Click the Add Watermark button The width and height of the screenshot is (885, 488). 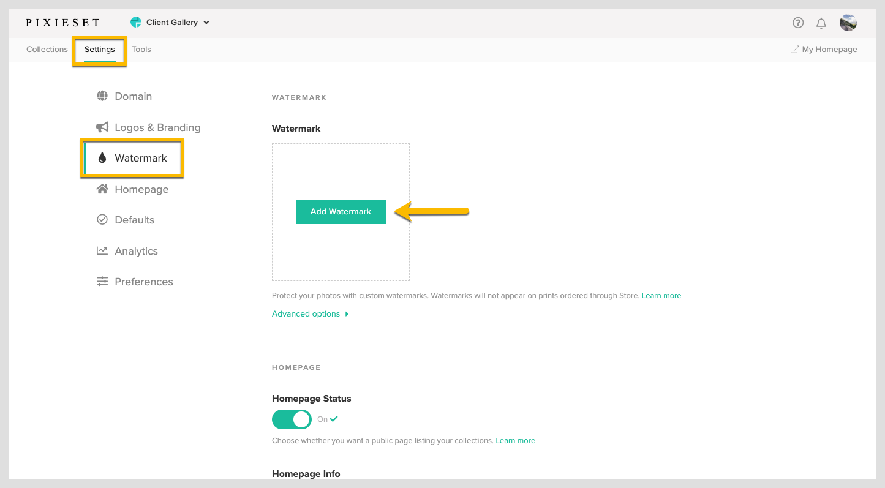(341, 212)
